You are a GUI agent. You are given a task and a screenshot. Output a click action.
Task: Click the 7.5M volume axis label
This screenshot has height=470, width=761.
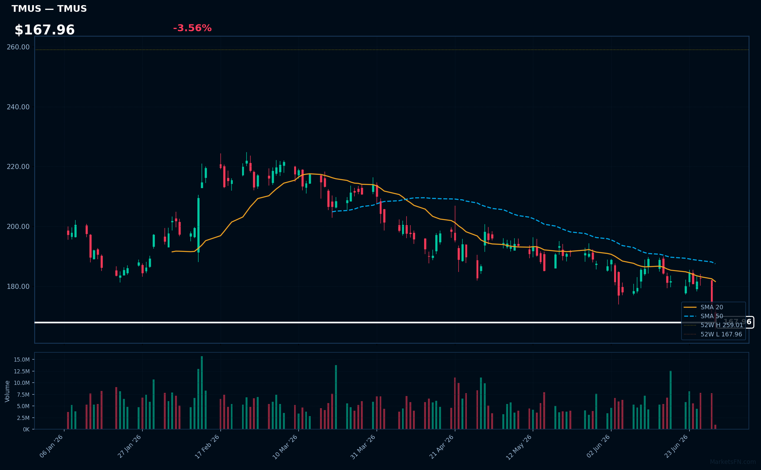[x=23, y=395]
